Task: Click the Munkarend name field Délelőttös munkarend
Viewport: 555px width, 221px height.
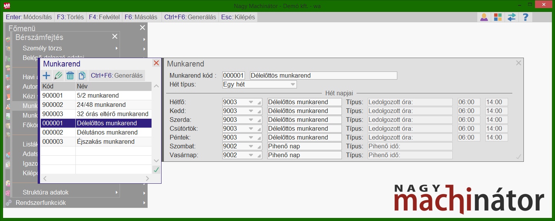Action: (x=323, y=75)
